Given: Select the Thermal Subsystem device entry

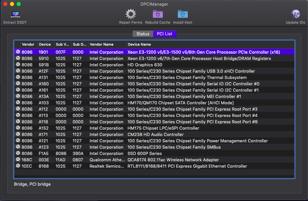Looking at the screenshot, I should 187,77.
